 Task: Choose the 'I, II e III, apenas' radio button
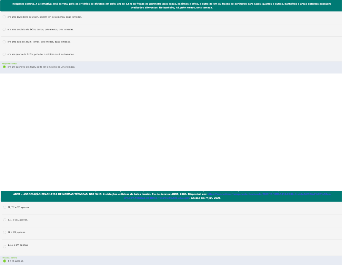[5, 219]
